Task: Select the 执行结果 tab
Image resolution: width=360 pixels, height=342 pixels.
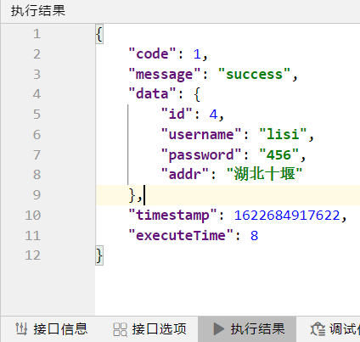Action: coord(247,329)
